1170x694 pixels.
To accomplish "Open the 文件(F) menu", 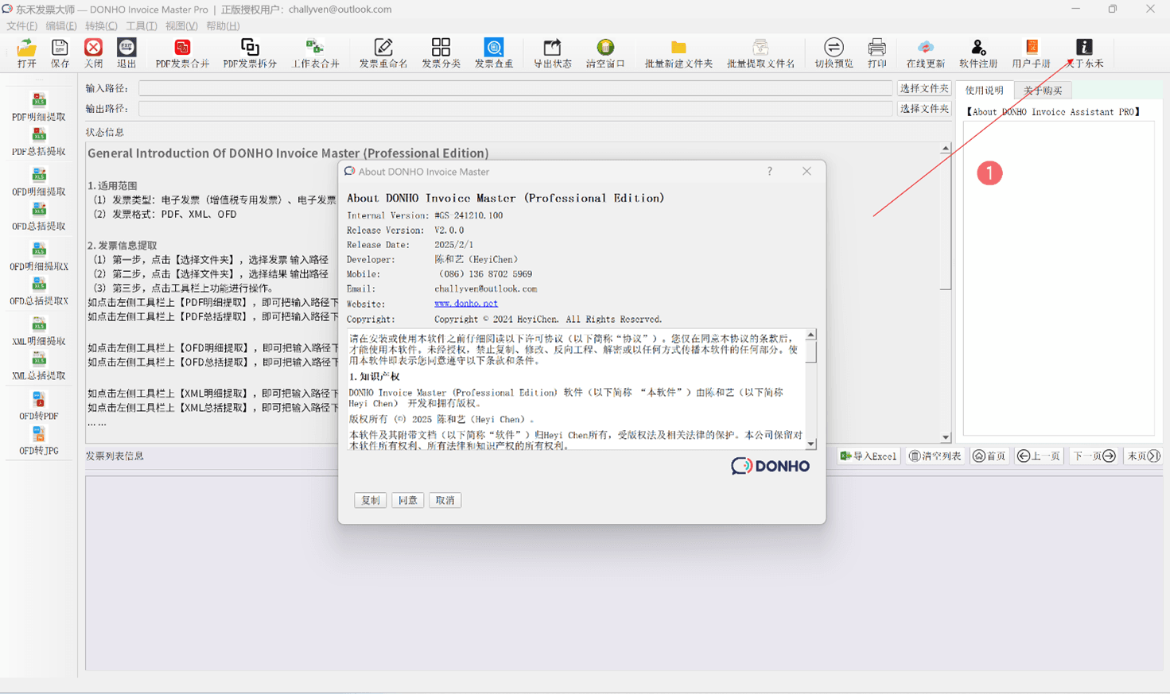I will 22,26.
